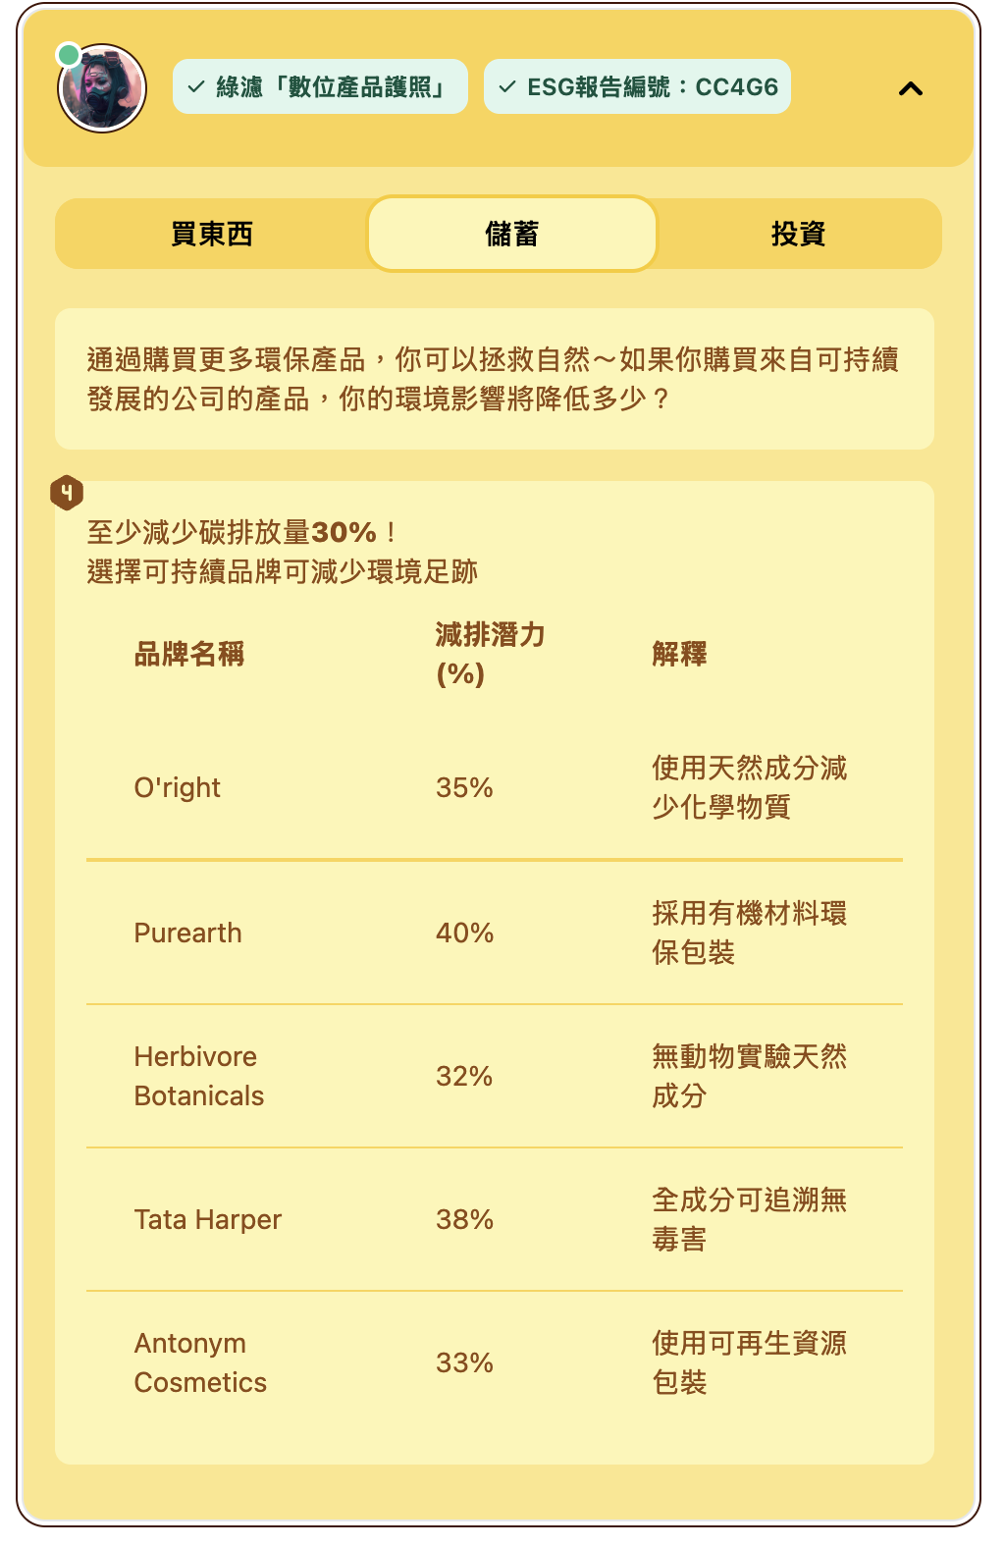1005x1547 pixels.
Task: Switch to the 買東西 tab
Action: (212, 234)
